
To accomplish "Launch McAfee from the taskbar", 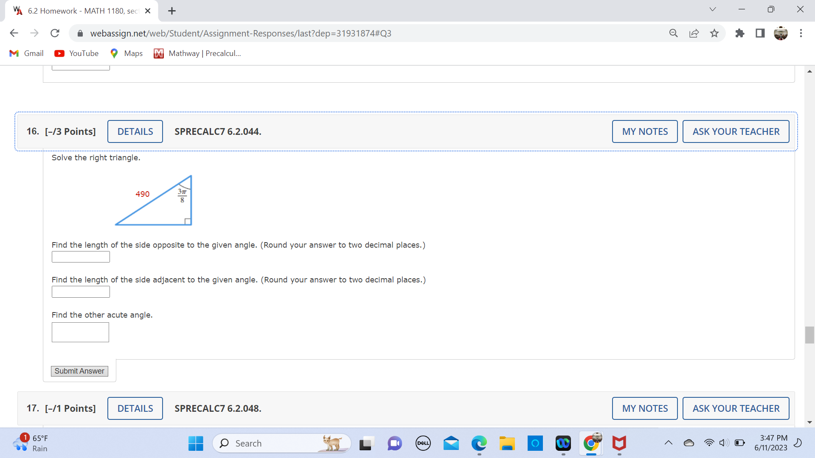I will [619, 443].
